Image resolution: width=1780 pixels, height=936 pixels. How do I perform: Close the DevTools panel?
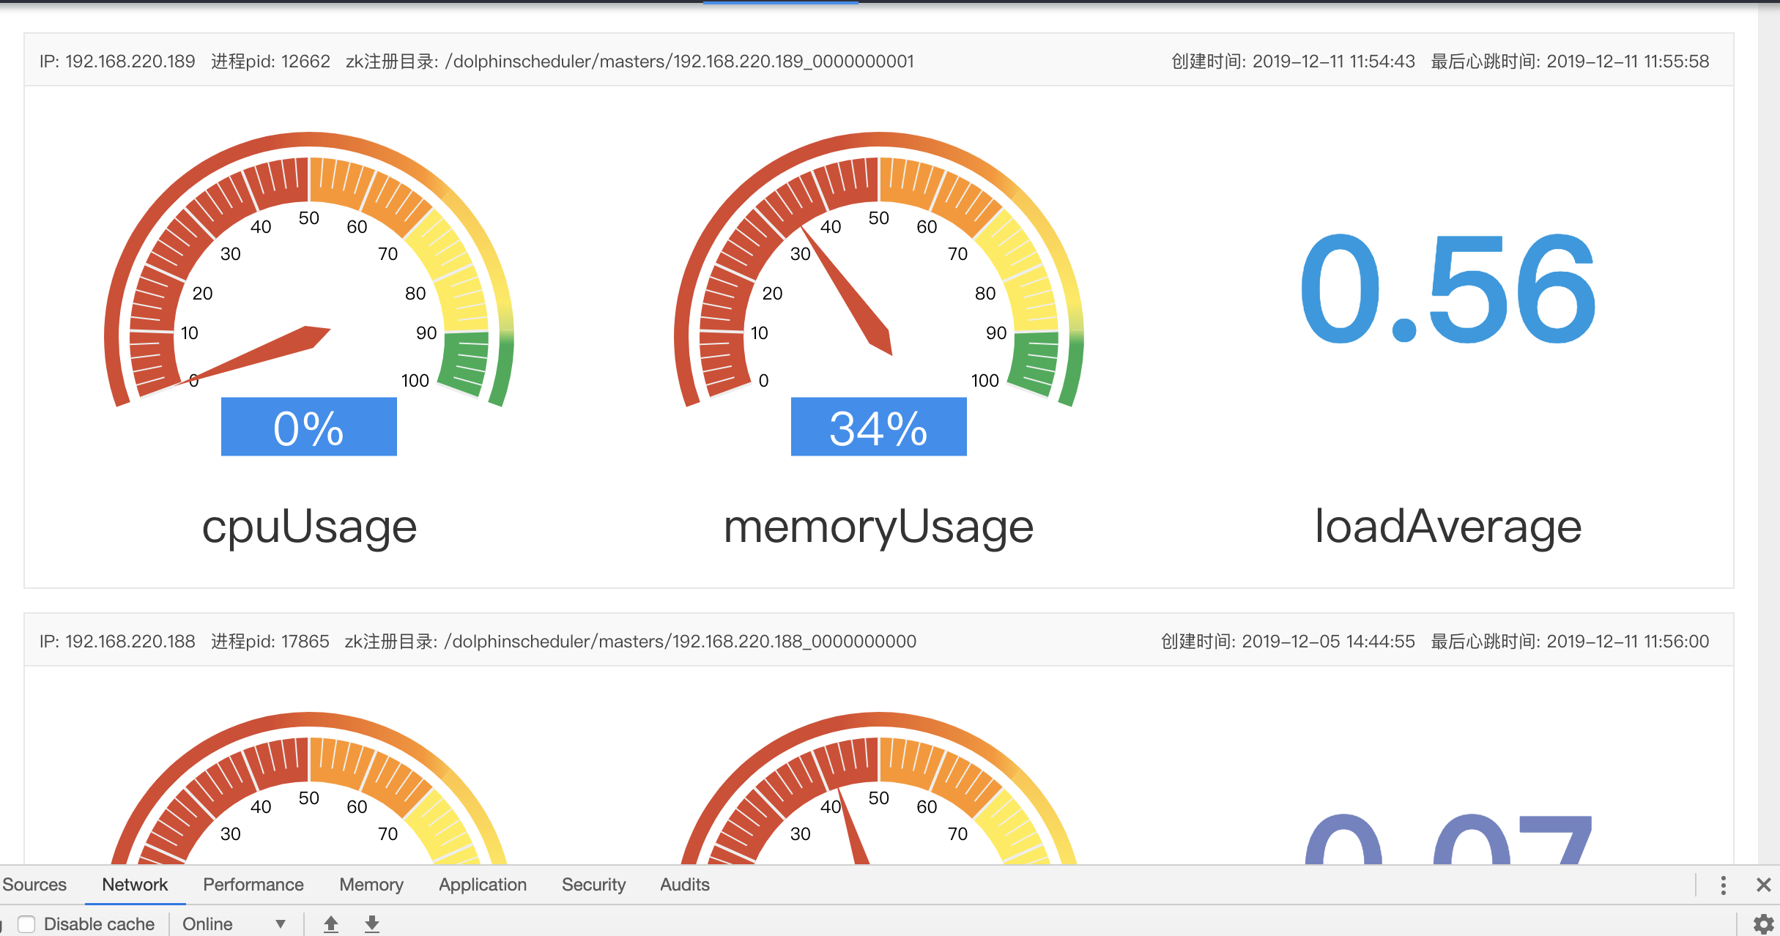point(1763,885)
